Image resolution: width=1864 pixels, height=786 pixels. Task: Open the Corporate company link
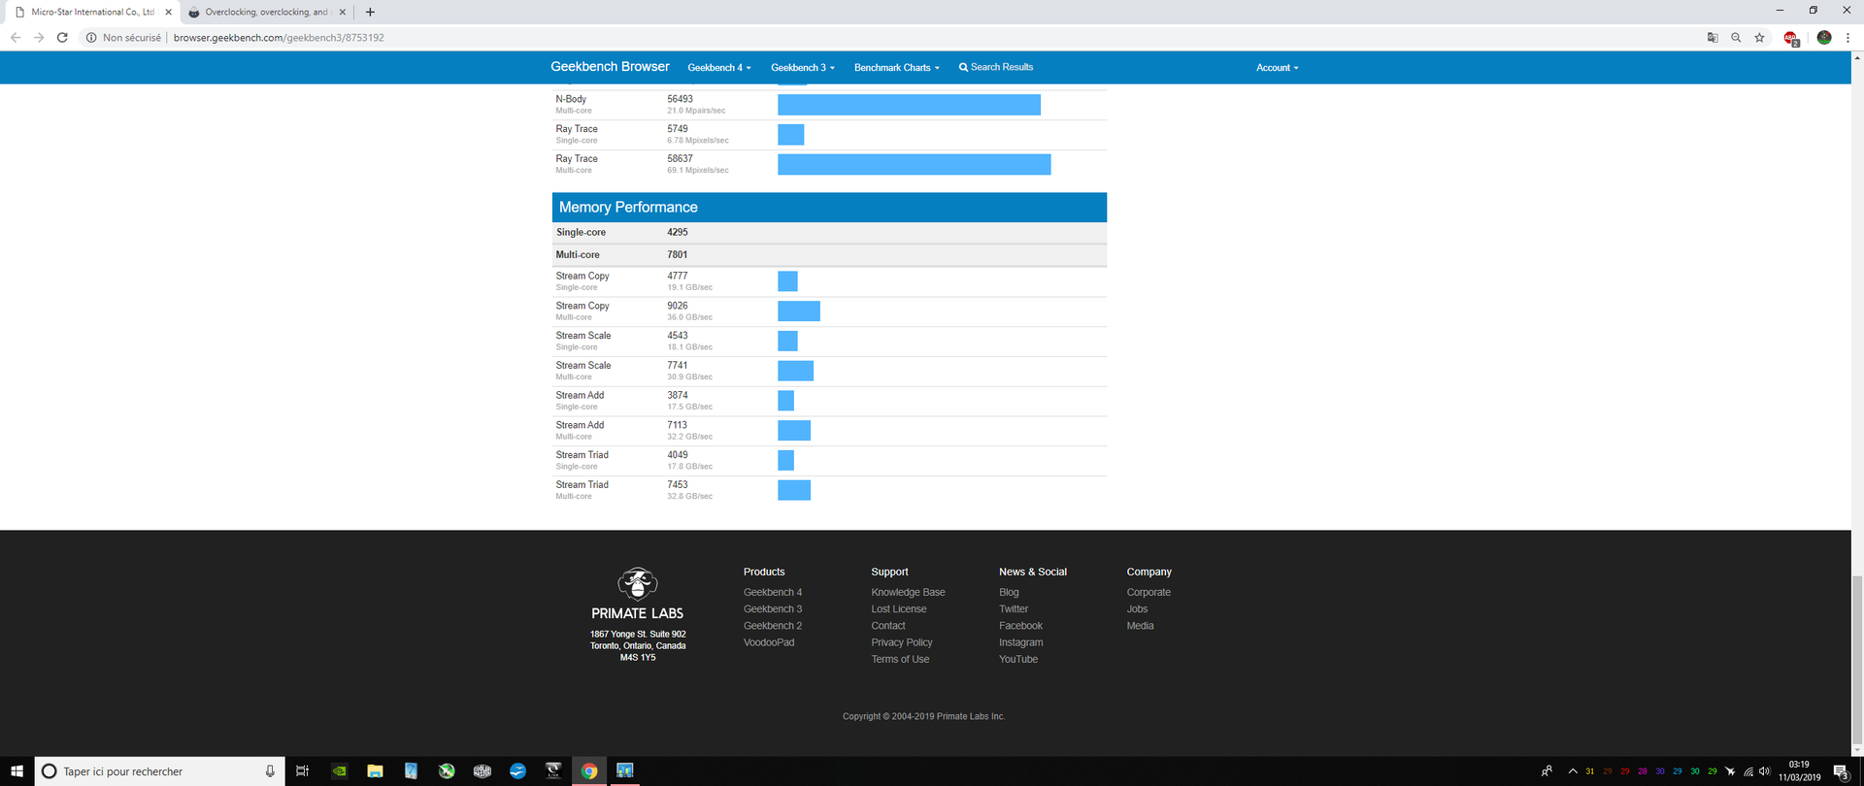click(x=1148, y=592)
